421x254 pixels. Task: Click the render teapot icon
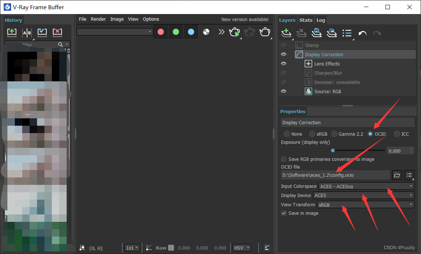click(264, 33)
